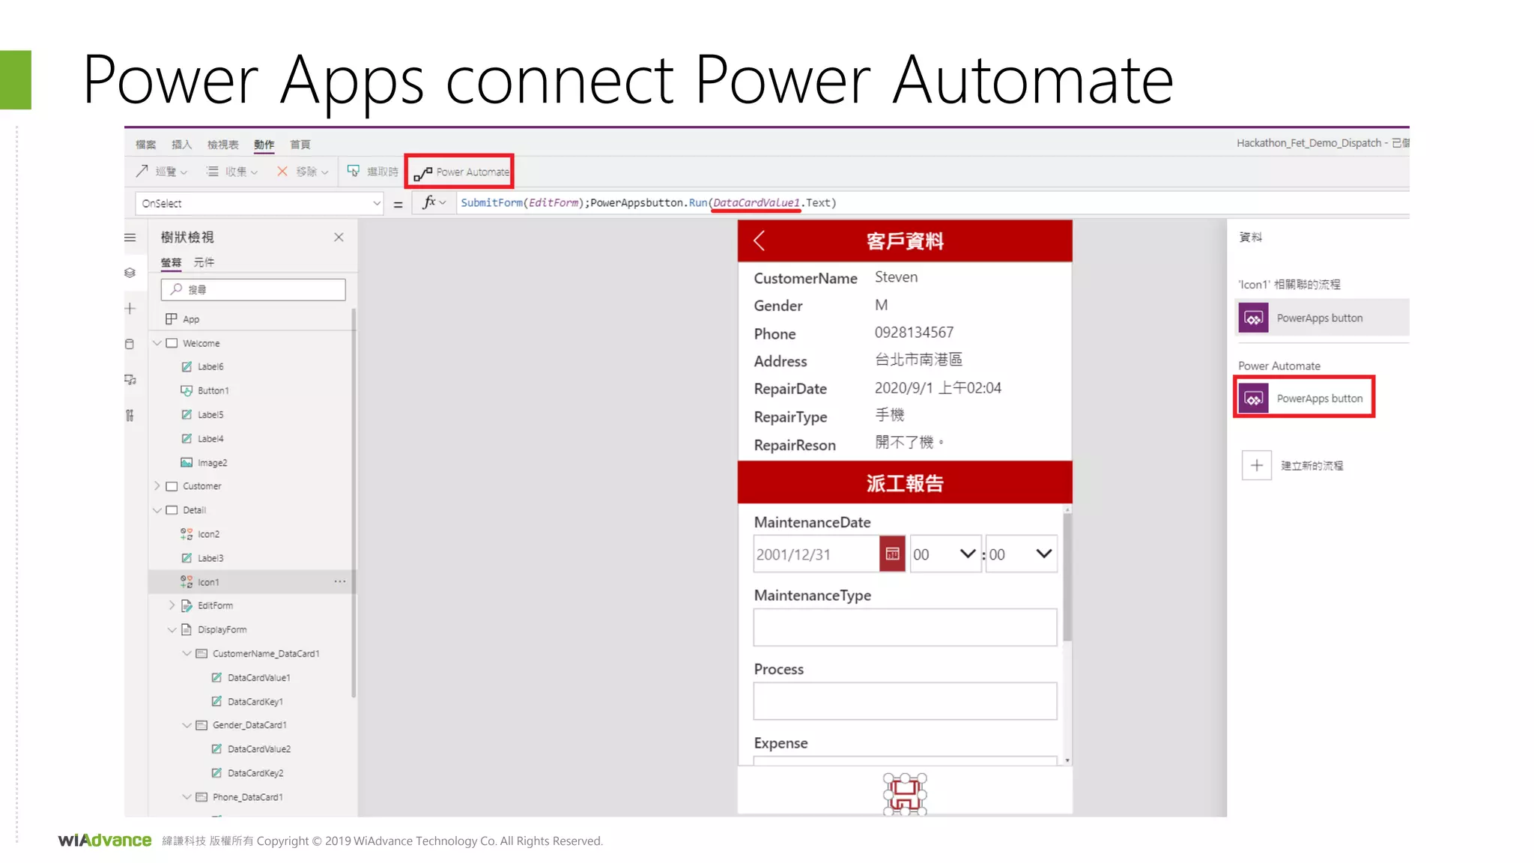The image size is (1534, 863).
Task: Expand the Customer screen node
Action: coord(157,486)
